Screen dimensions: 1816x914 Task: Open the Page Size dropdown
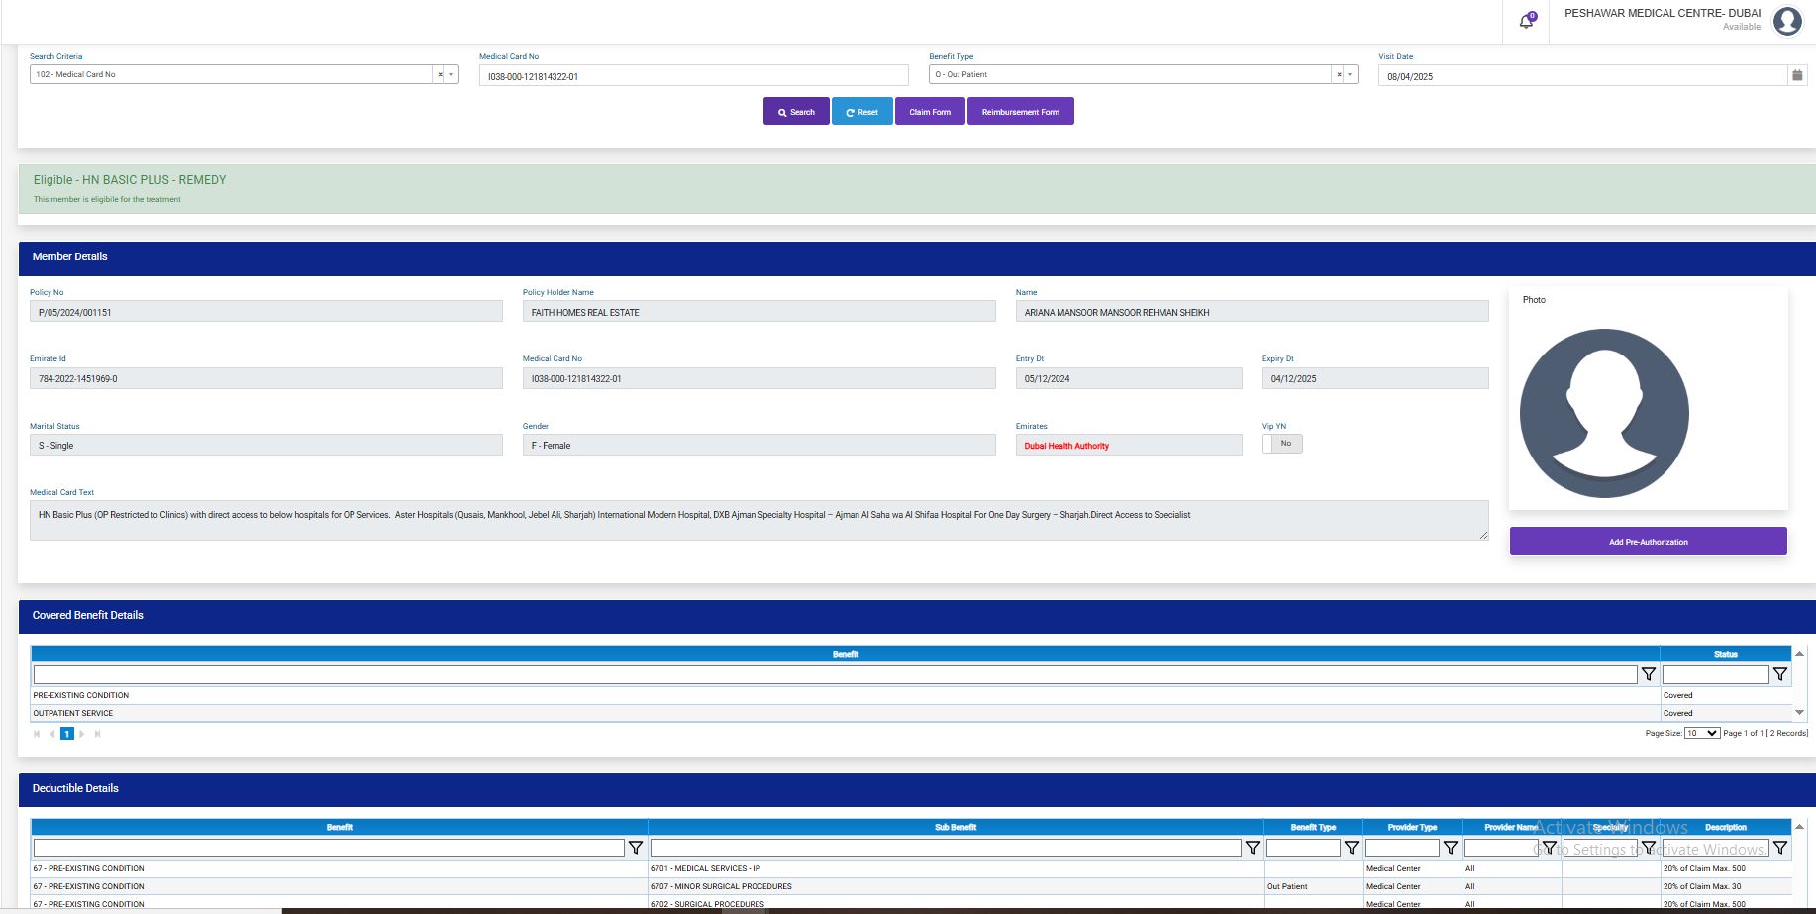pos(1701,733)
